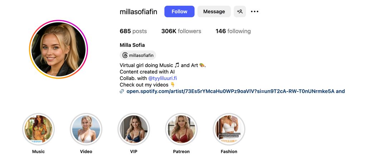Viewport: 366px width, 160px height.
Task: Open the three-dot options menu
Action: tap(254, 11)
